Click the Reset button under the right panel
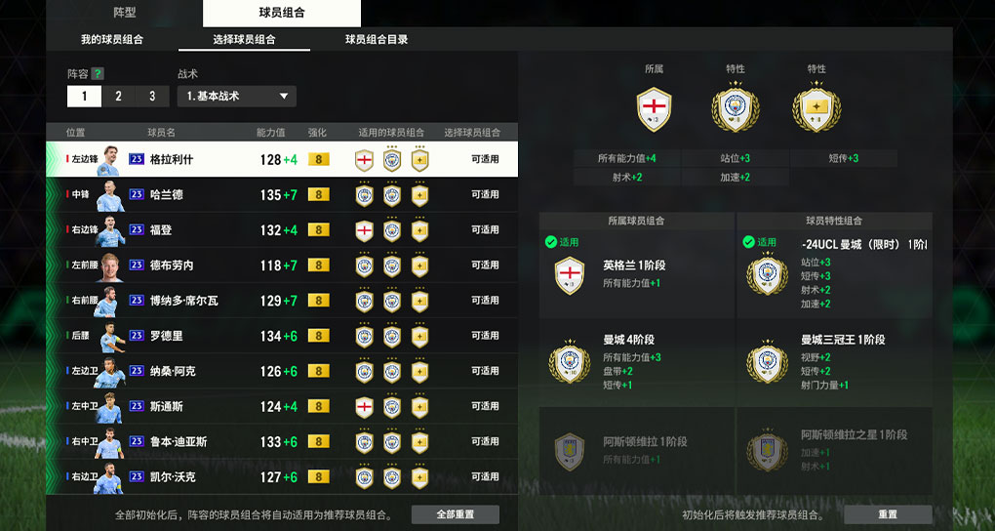The image size is (995, 531). click(888, 514)
